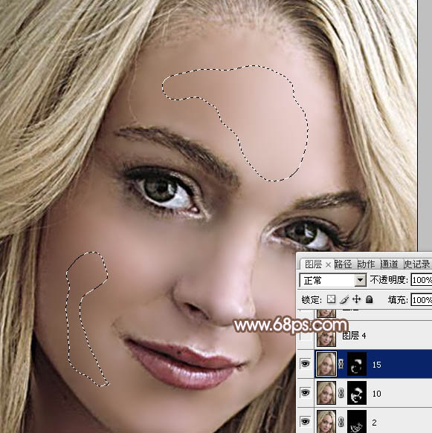
Task: Switch to the 动作 tab
Action: [367, 264]
